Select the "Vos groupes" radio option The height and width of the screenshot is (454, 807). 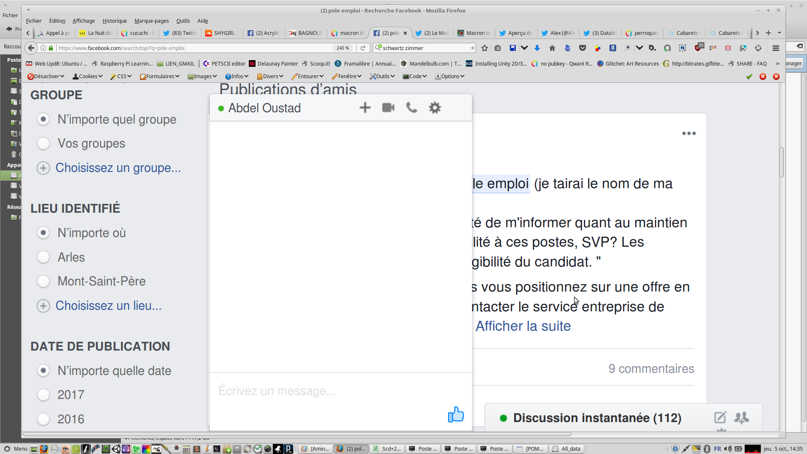[x=43, y=143]
